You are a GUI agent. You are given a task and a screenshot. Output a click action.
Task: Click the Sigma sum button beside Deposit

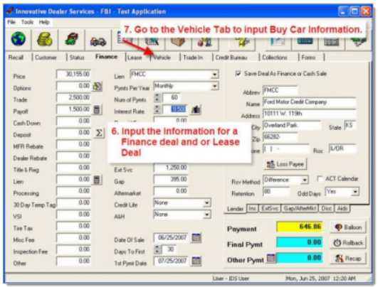[x=99, y=133]
